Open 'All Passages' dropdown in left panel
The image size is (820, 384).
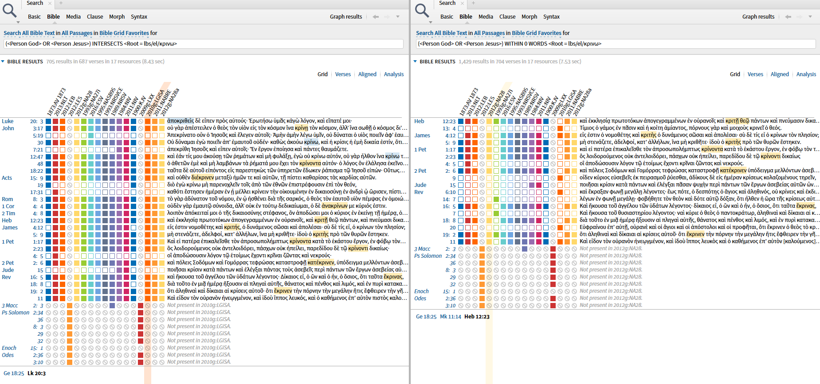pyautogui.click(x=77, y=33)
